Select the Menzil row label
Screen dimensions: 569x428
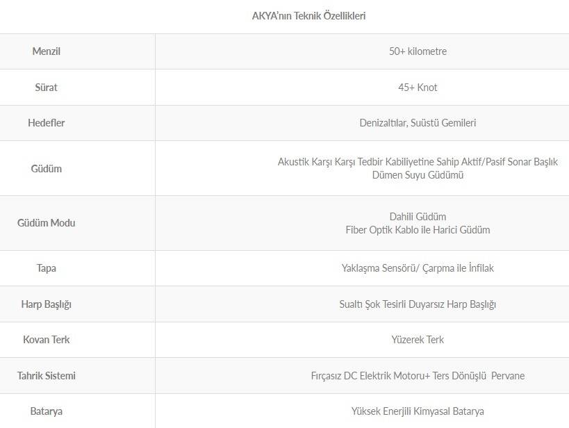click(47, 51)
